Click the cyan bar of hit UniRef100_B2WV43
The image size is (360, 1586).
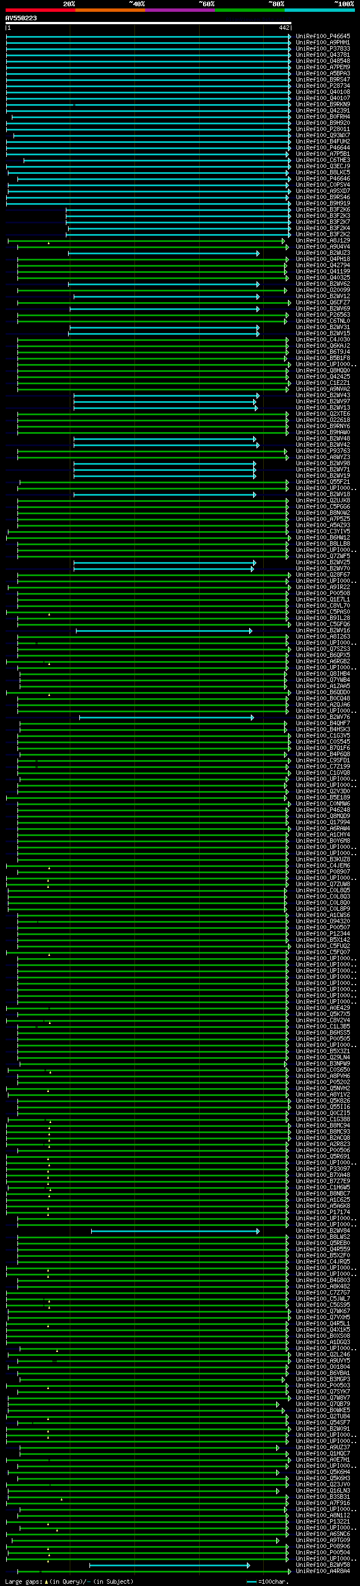(166, 396)
